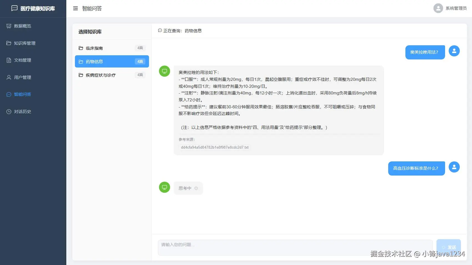Click the 发送 send button
Viewport: 472px width, 265px height.
click(x=449, y=247)
